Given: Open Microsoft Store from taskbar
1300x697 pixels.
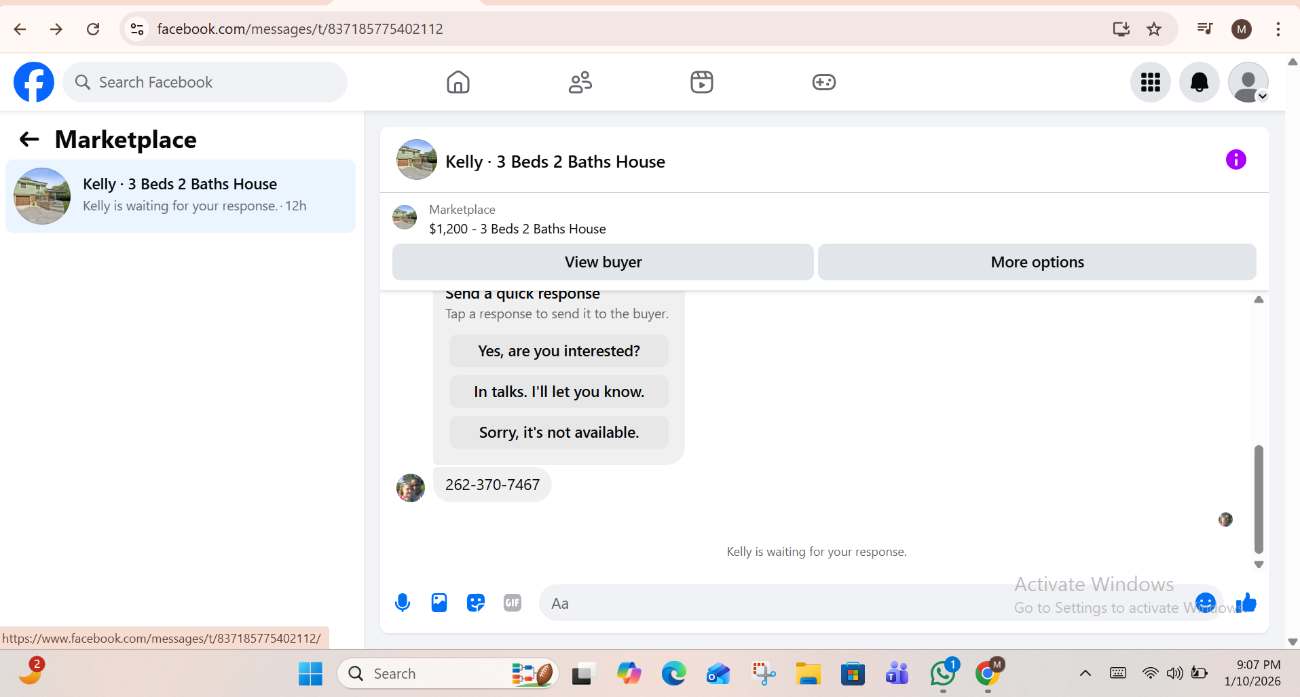Looking at the screenshot, I should (x=853, y=673).
